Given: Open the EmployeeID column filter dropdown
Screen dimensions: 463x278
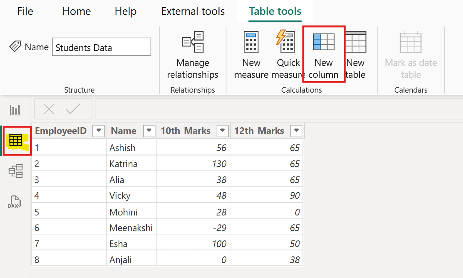Looking at the screenshot, I should [x=98, y=131].
